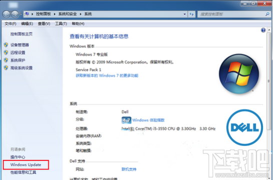Click the Windows 7 logo orb image
The width and height of the screenshot is (273, 180).
(x=239, y=73)
